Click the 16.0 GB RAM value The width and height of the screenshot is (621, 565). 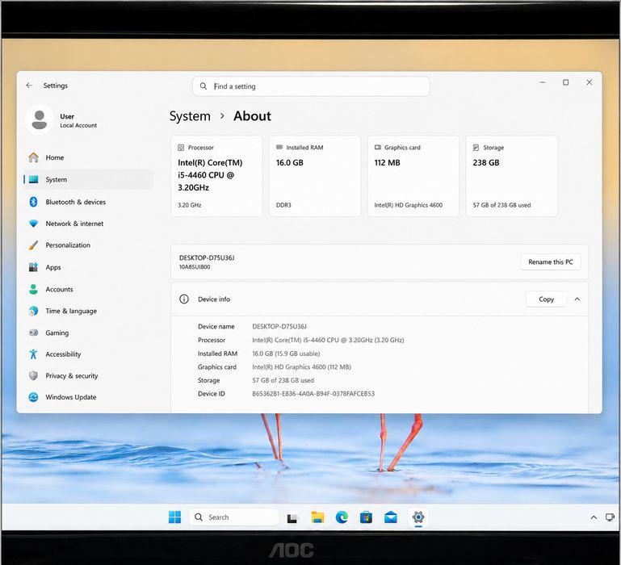(x=290, y=163)
